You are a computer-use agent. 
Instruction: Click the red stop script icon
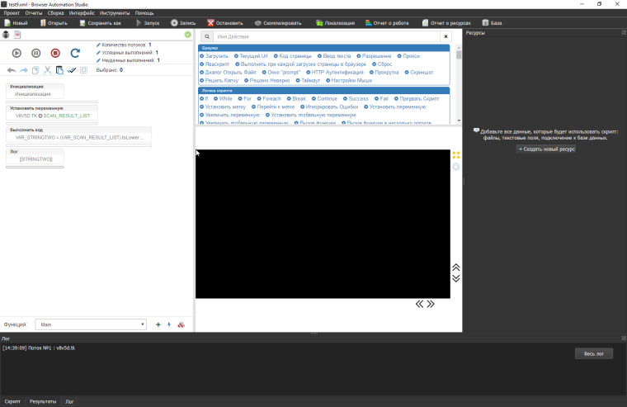(54, 53)
